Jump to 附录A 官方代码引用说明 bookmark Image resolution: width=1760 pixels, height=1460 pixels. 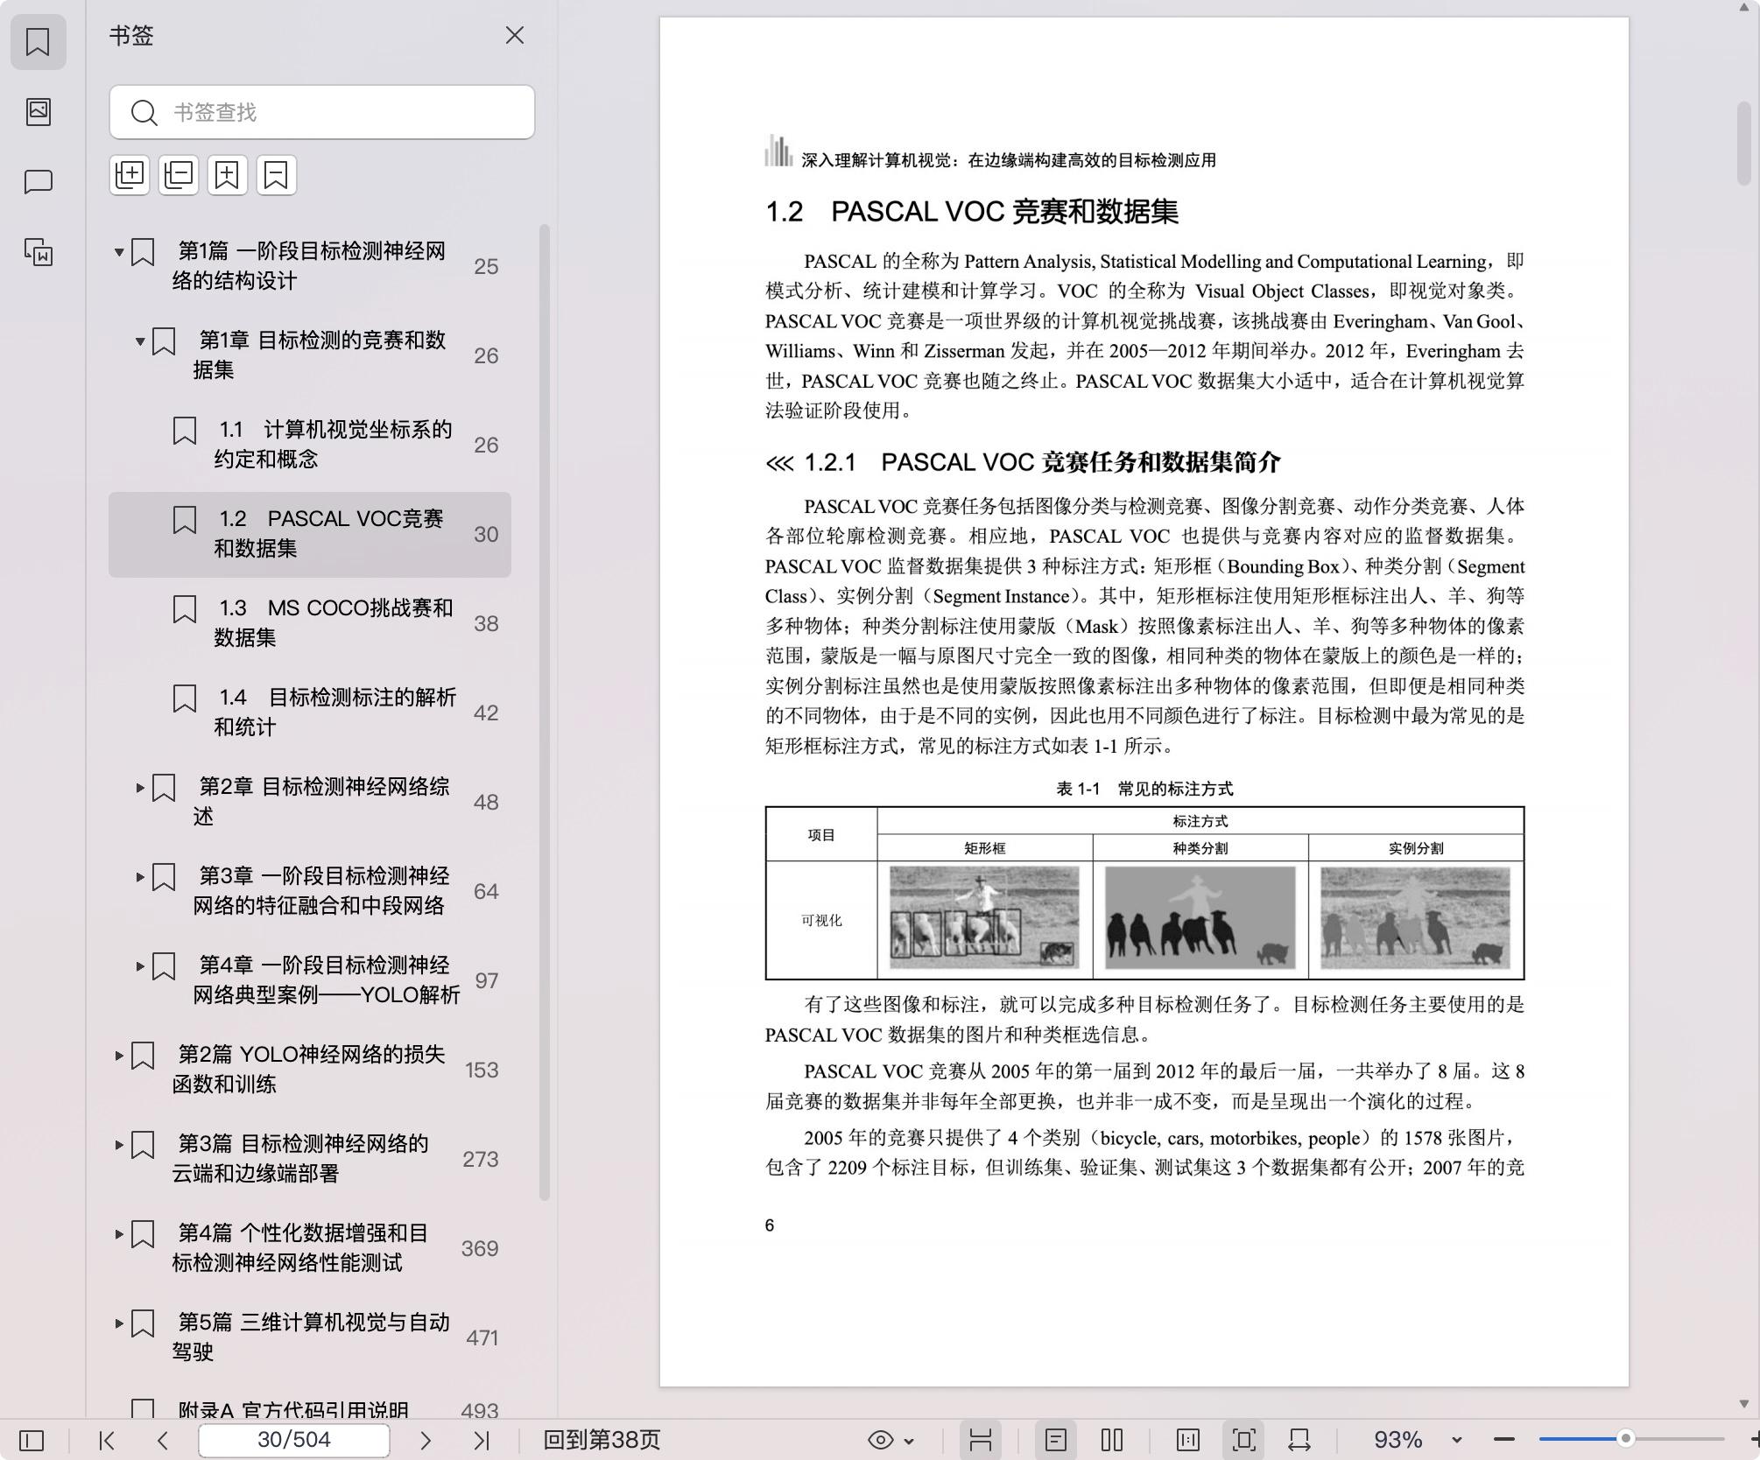click(293, 1410)
